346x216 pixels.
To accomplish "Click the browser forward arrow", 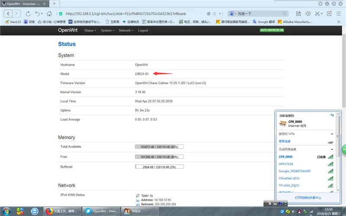I will coord(16,14).
